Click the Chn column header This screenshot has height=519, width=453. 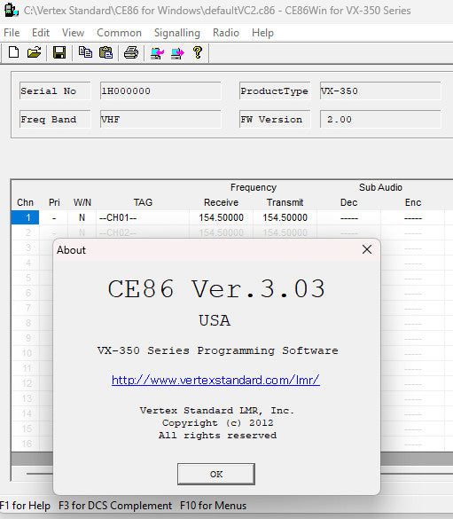[25, 202]
